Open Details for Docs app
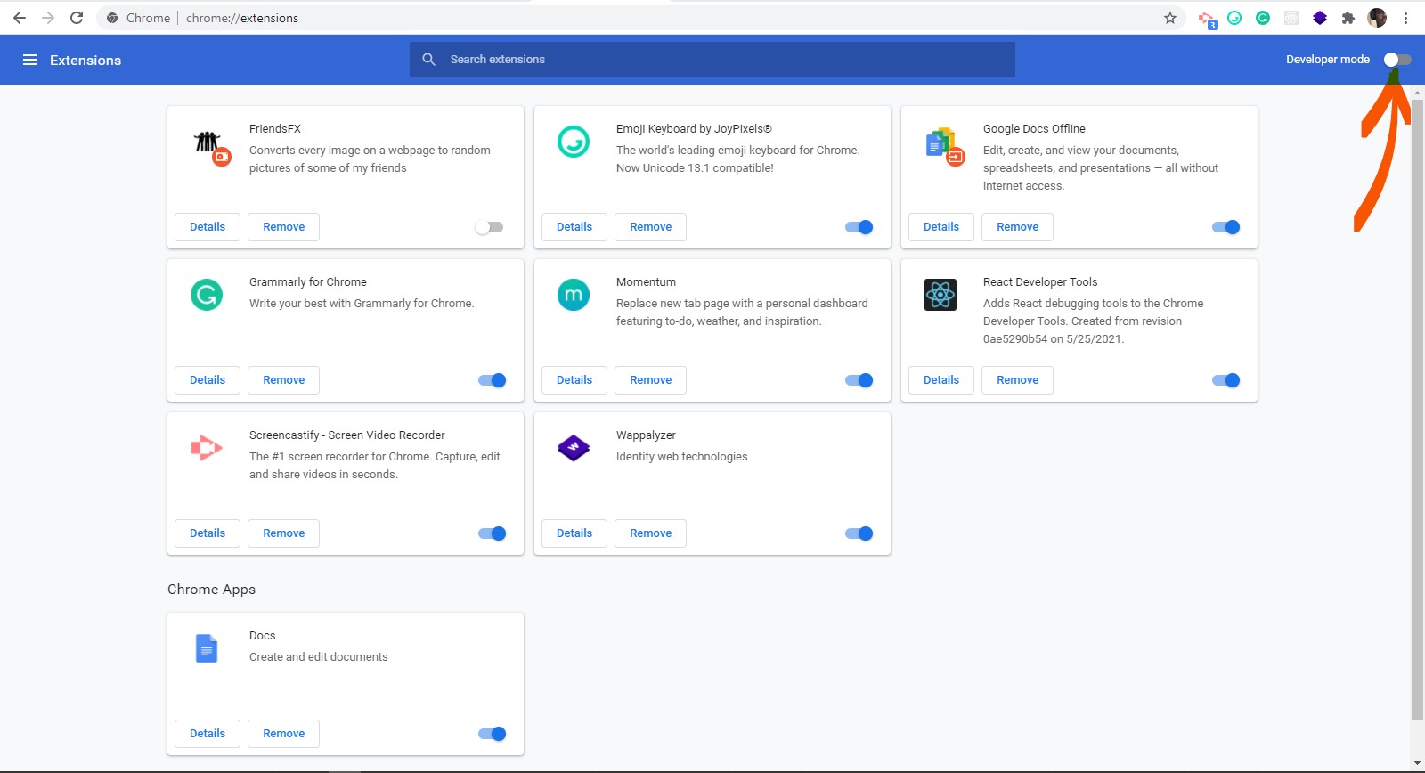Viewport: 1425px width, 773px height. (208, 734)
